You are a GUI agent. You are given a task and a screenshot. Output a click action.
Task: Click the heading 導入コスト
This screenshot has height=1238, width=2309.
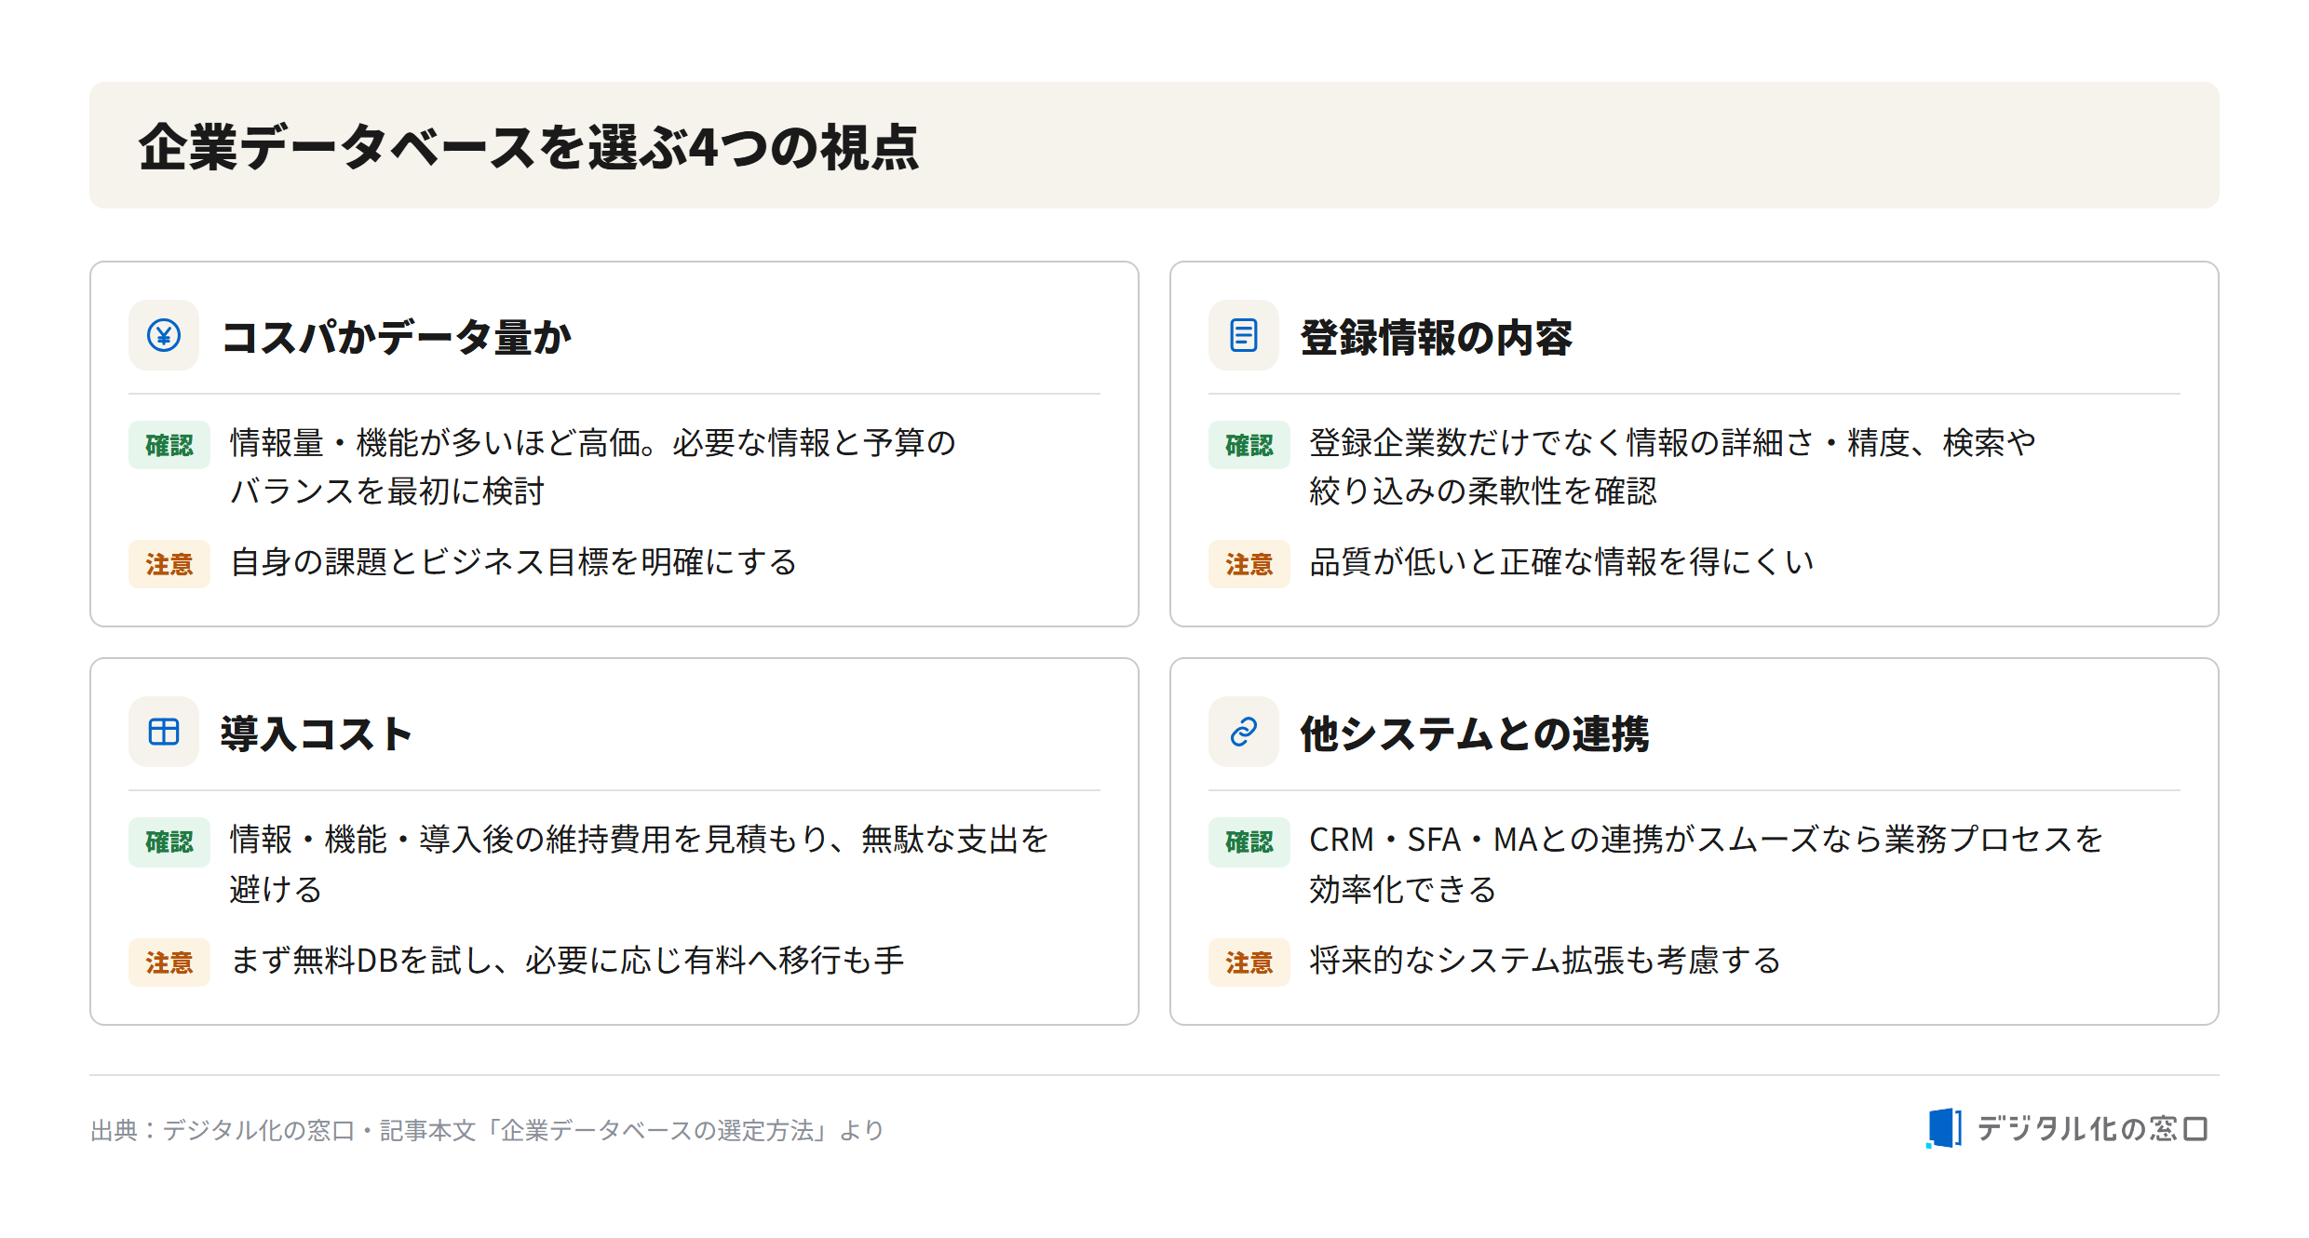317,733
